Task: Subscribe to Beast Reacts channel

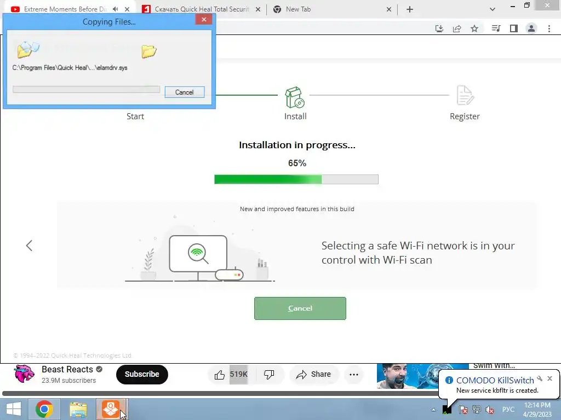Action: pyautogui.click(x=142, y=374)
